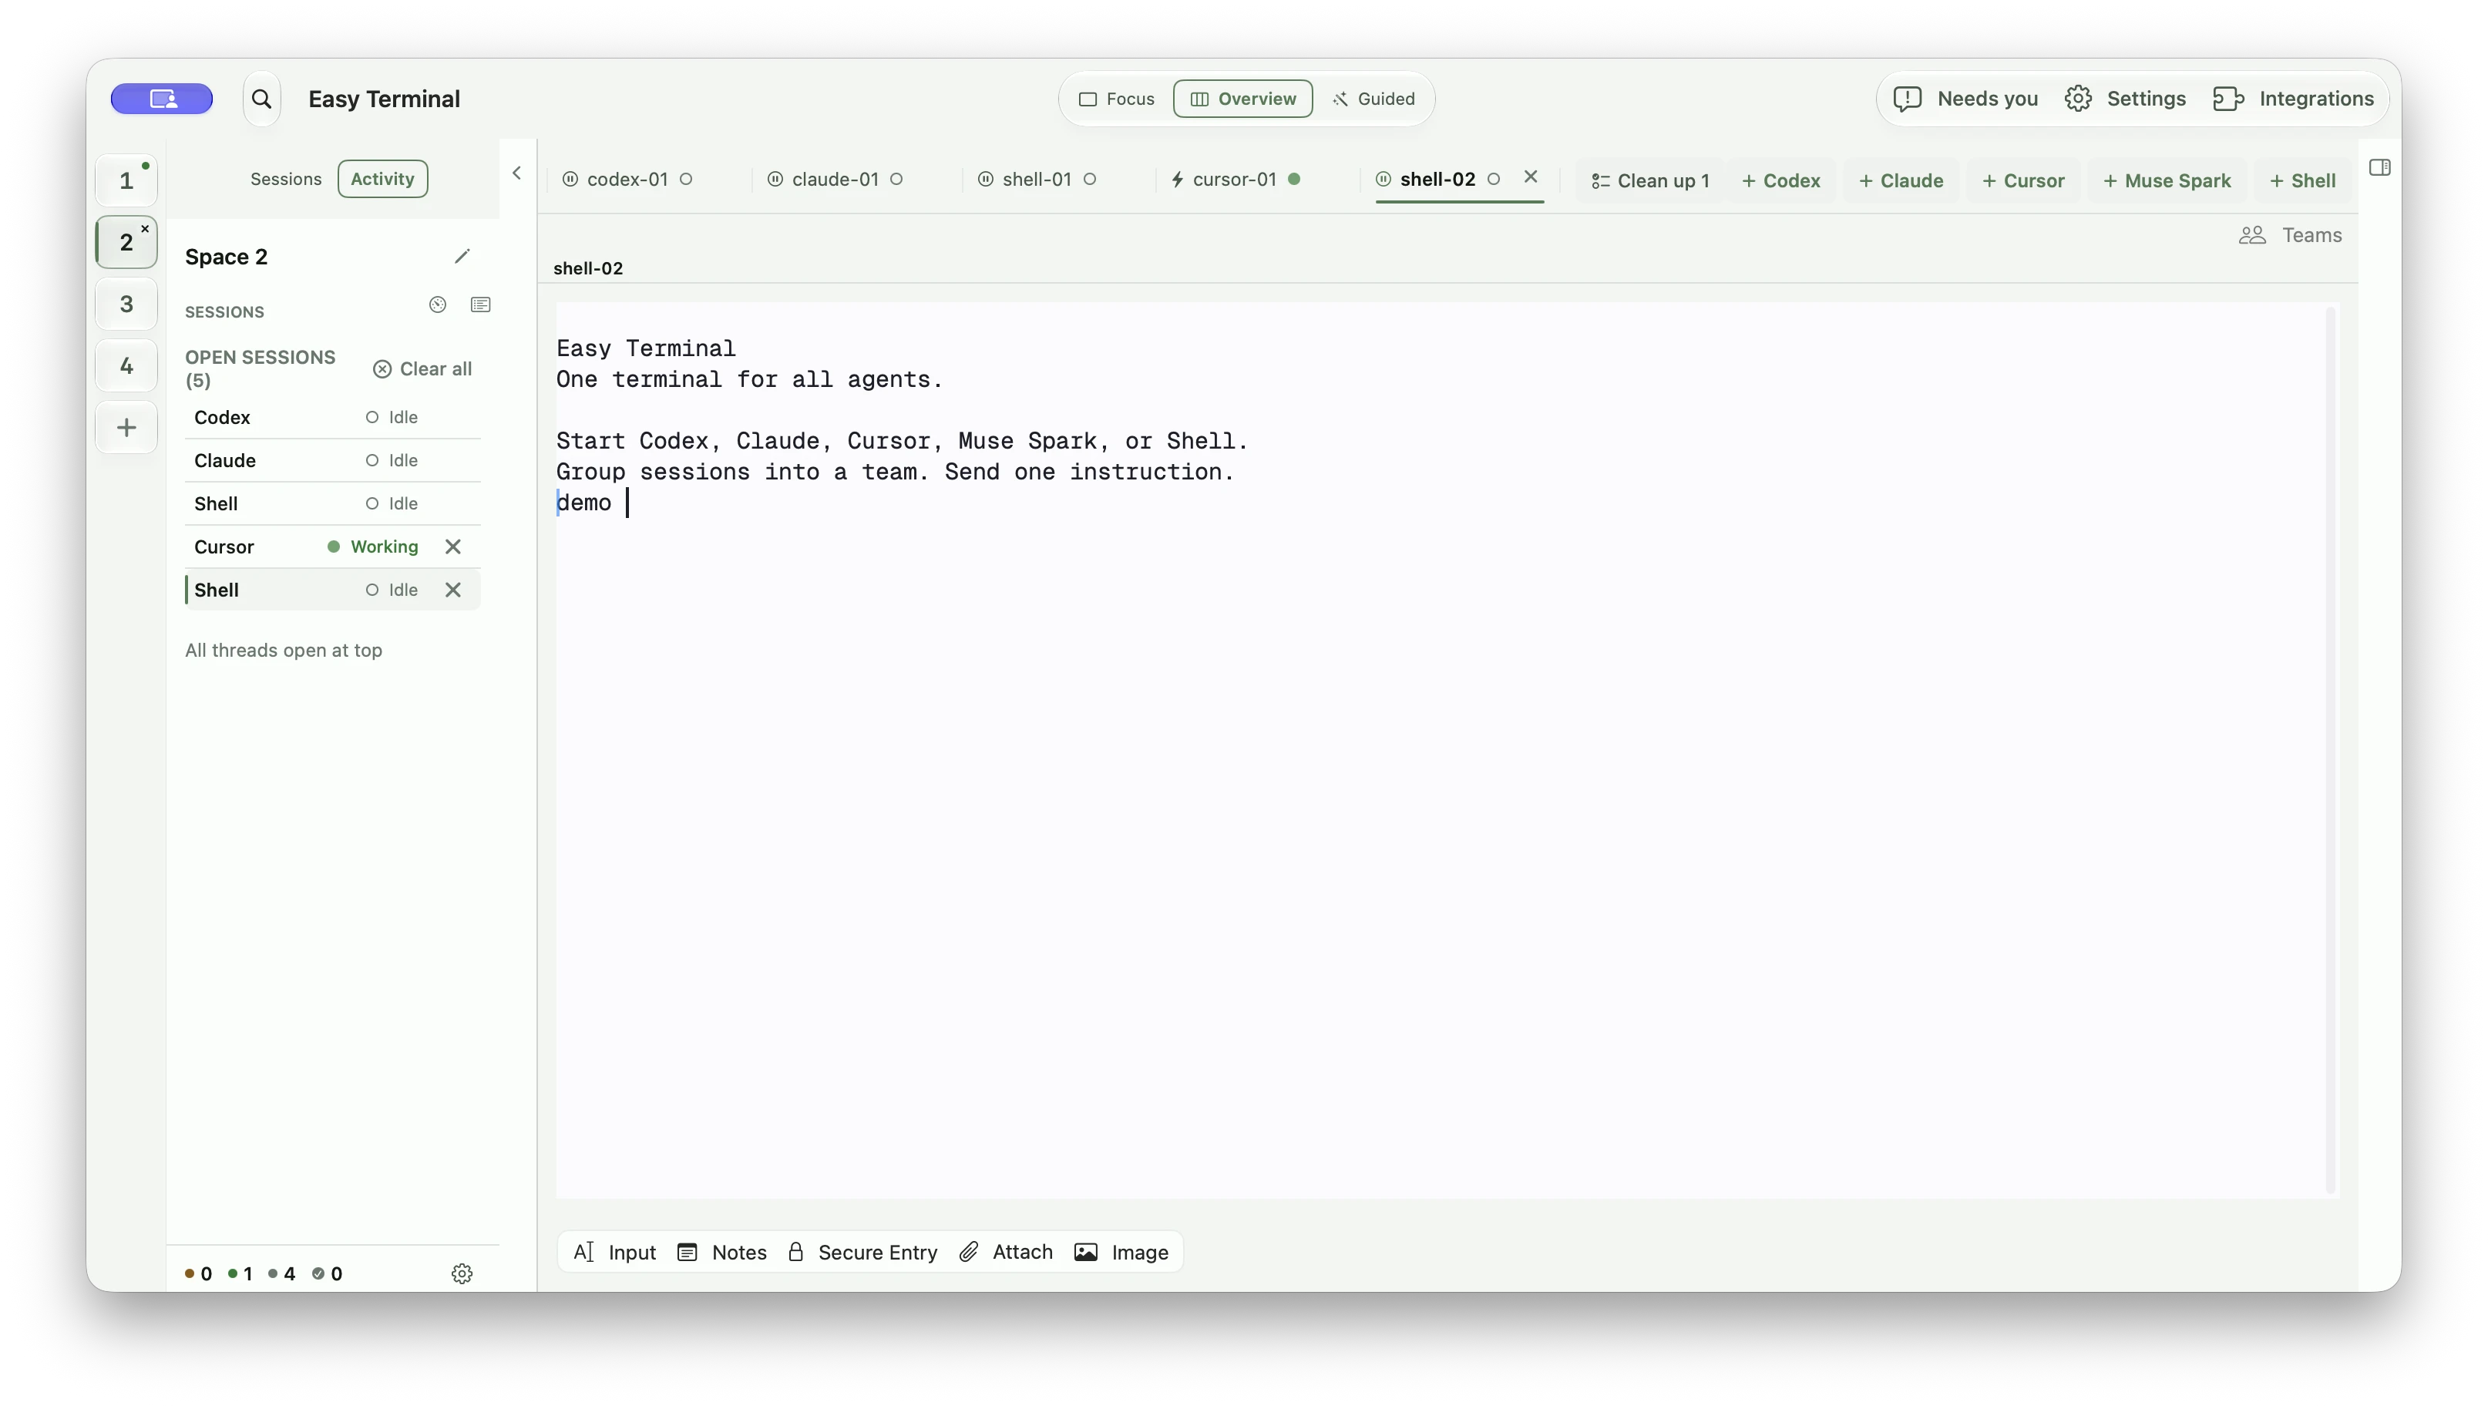The width and height of the screenshot is (2488, 1406).
Task: Switch to space 1
Action: [126, 180]
